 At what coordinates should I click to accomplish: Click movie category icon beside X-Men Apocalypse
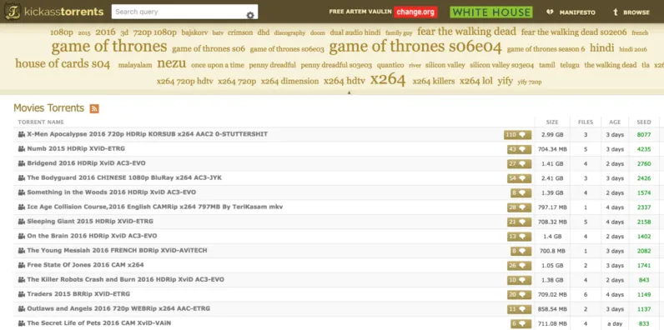pos(22,134)
